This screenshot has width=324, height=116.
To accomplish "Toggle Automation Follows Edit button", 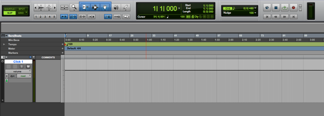I will (108, 17).
